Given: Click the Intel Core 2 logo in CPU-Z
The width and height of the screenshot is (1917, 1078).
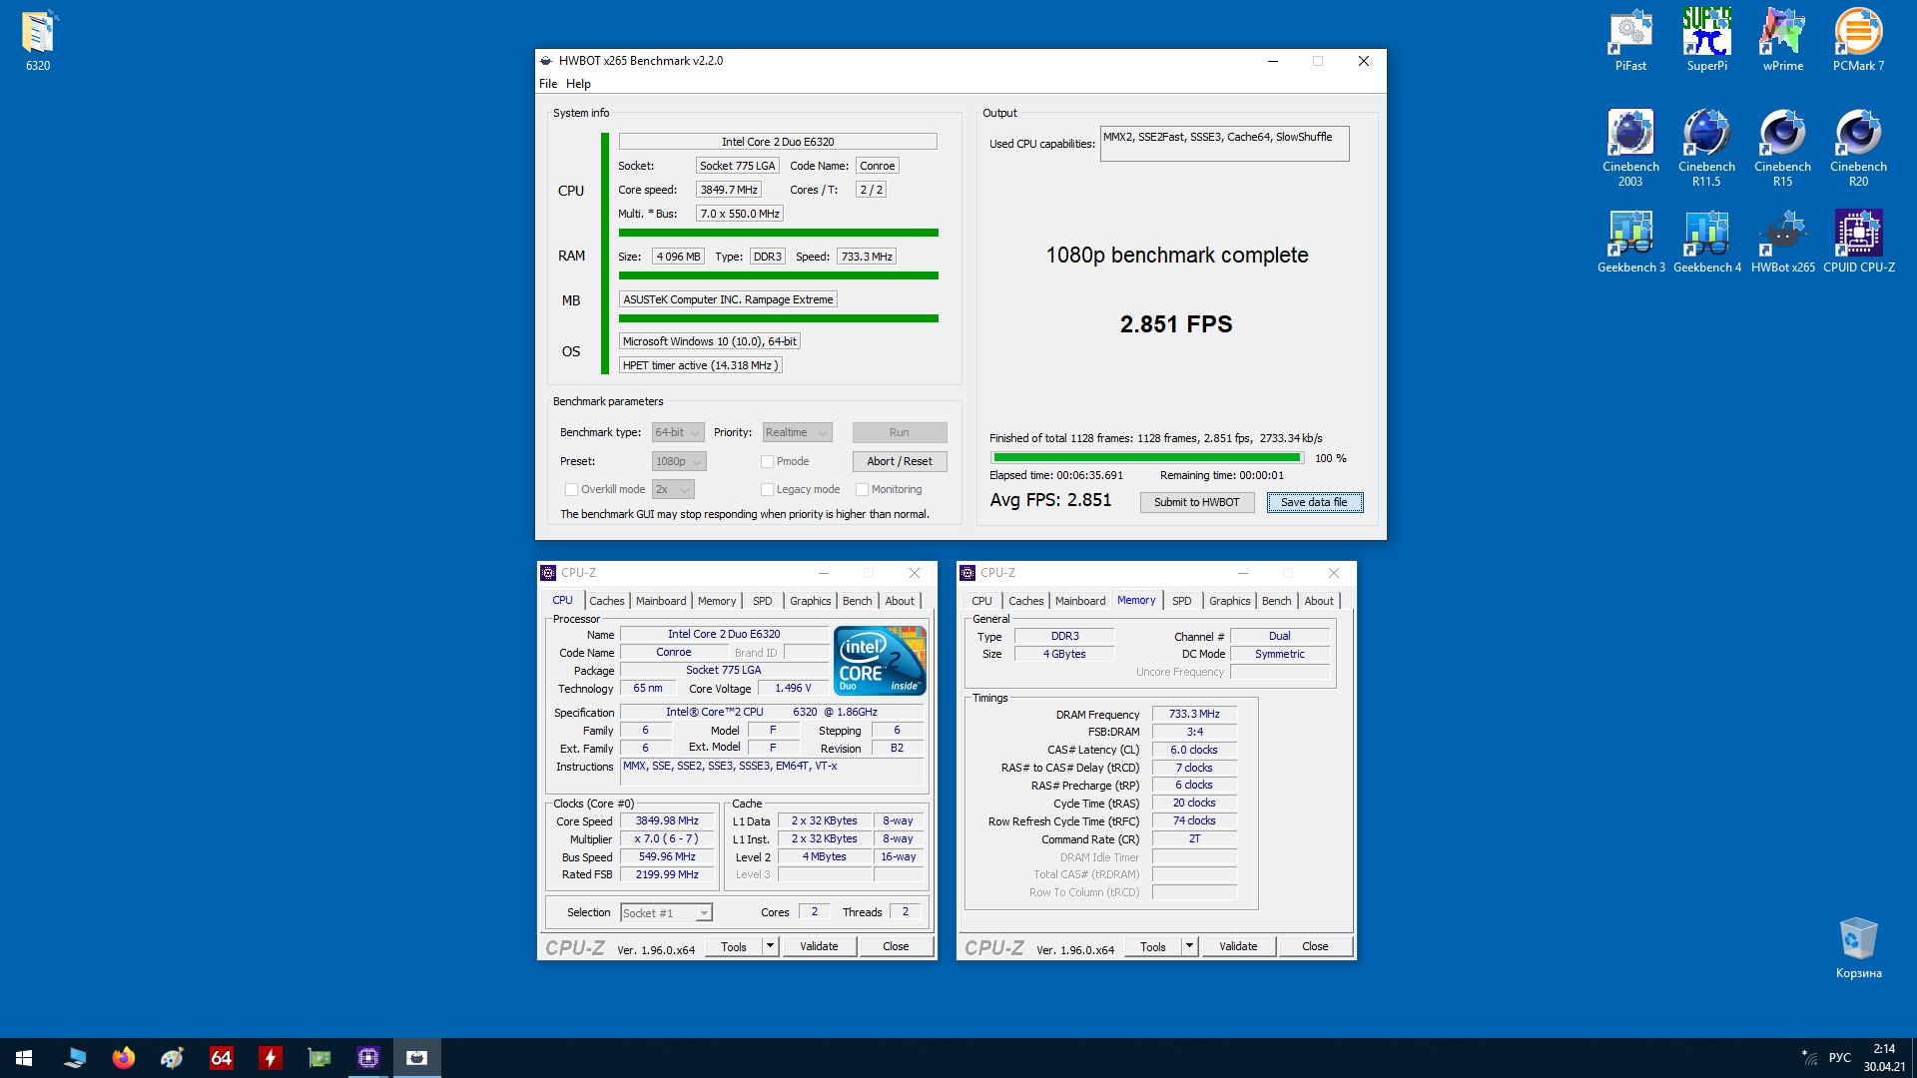Looking at the screenshot, I should pos(880,661).
